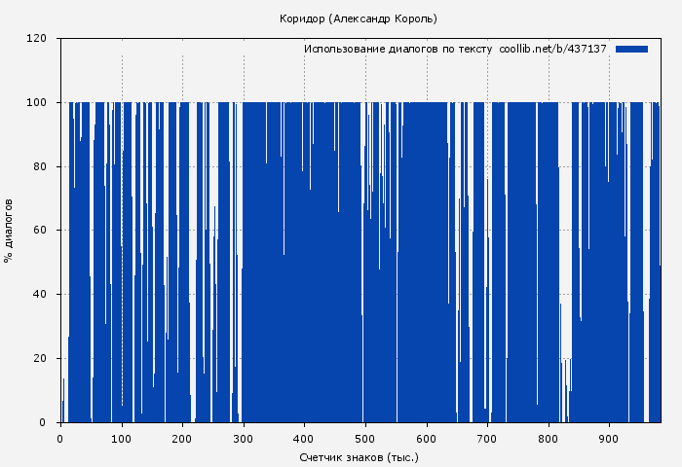Select the y-axis label "% диалогов"
This screenshot has height=467, width=682.
[10, 231]
